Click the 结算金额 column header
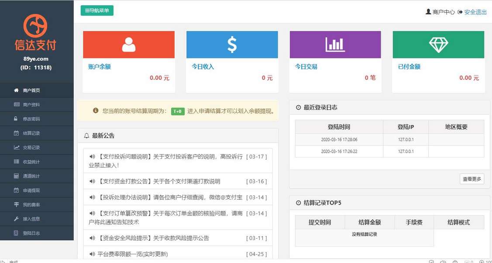This screenshot has width=492, height=263. pos(370,222)
